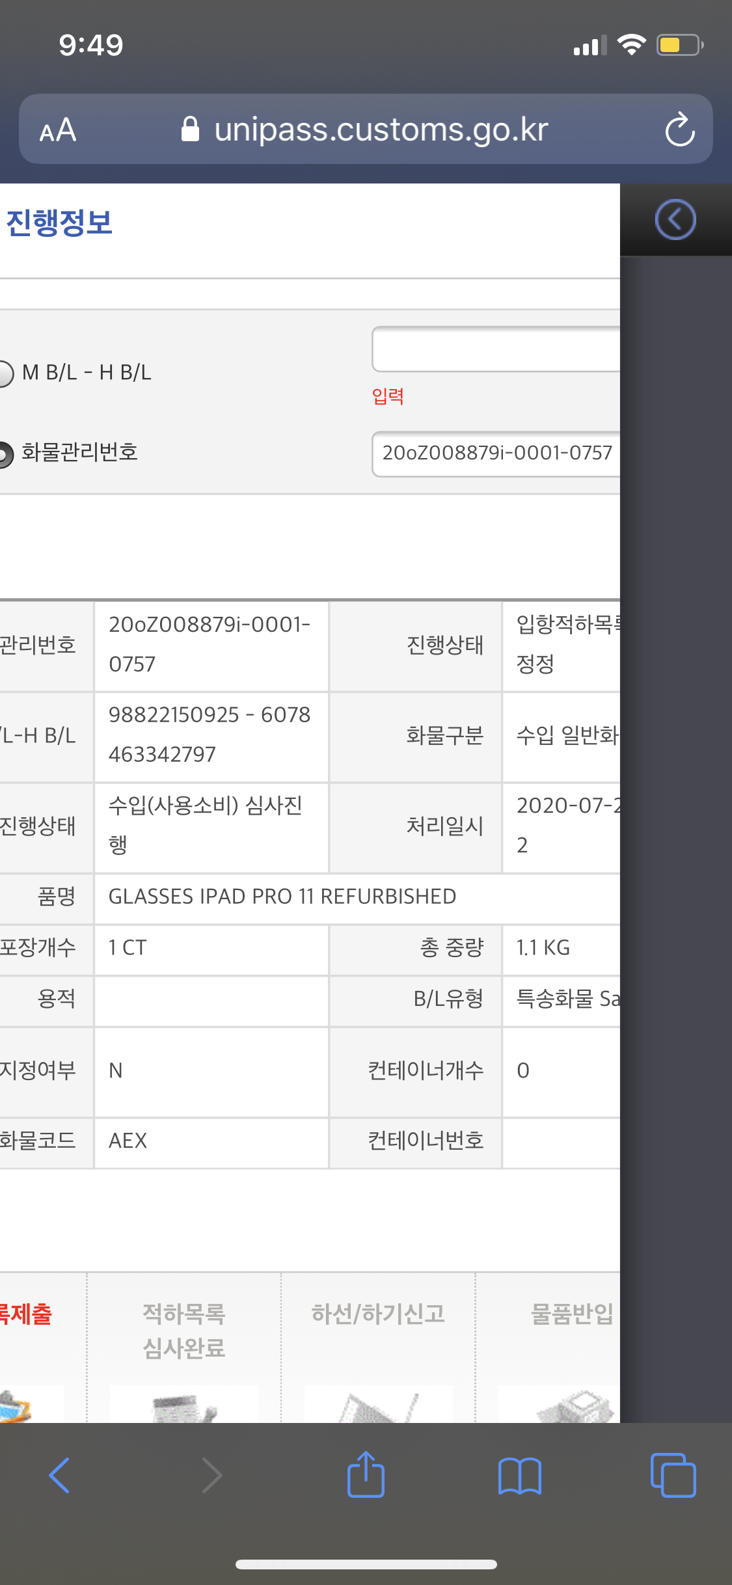Reload the unipass customs page
The height and width of the screenshot is (1585, 732).
(x=679, y=129)
